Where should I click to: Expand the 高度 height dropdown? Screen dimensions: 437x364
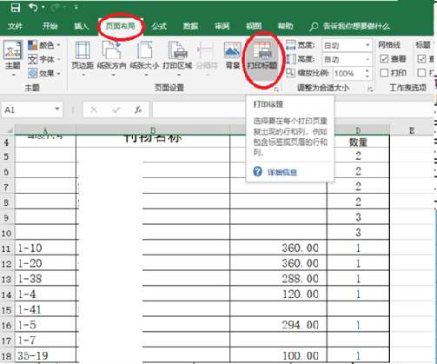(367, 59)
